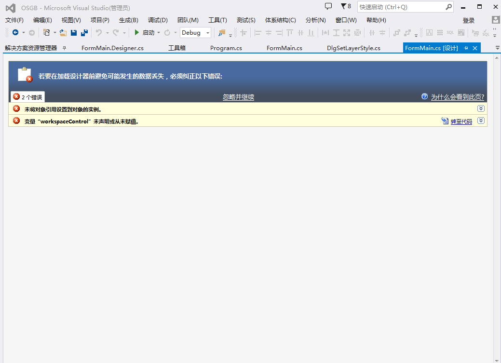The height and width of the screenshot is (363, 501).
Task: Open the notifications flag showing 8
Action: click(x=346, y=6)
